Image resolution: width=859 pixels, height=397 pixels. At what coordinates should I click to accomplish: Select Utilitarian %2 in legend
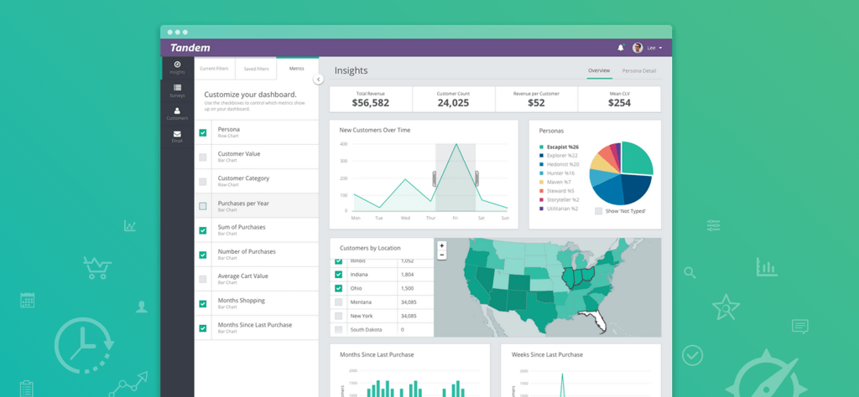(x=562, y=209)
